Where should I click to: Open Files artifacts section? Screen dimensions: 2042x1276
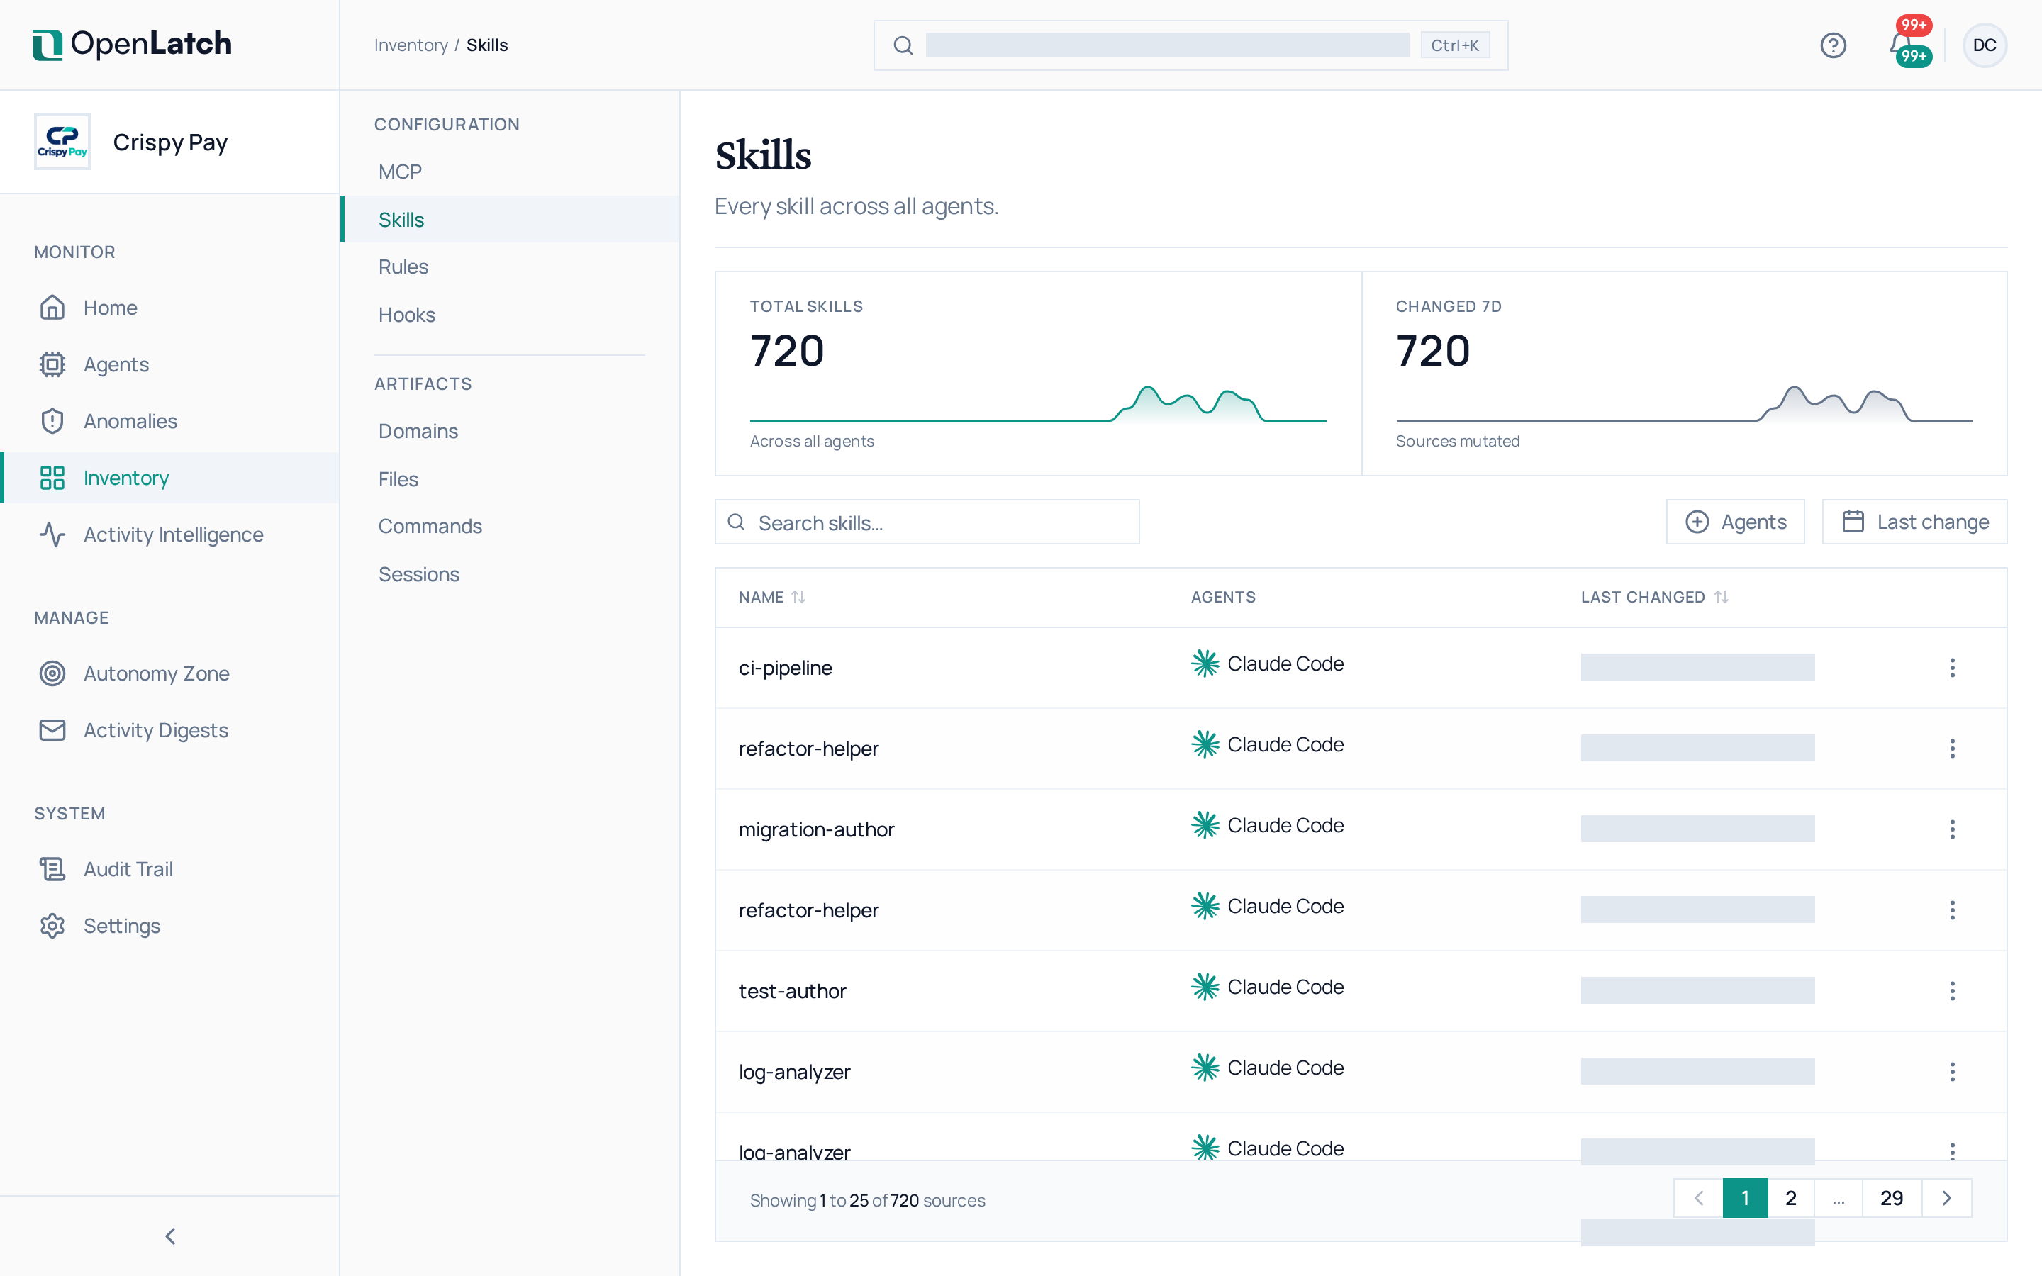tap(510, 479)
